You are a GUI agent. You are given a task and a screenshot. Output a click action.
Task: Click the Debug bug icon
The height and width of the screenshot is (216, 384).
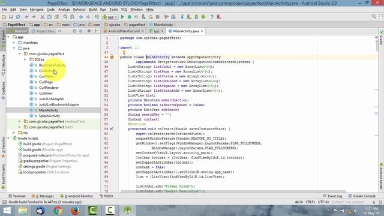130,17
